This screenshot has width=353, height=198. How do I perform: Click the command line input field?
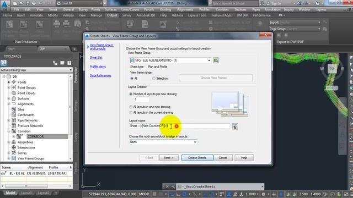221,186
